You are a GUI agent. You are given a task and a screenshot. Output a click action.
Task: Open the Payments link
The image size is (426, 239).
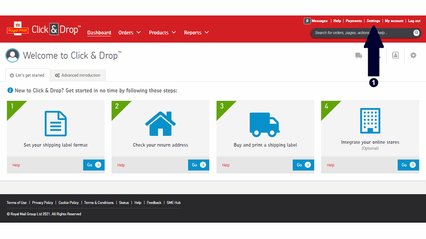point(354,21)
